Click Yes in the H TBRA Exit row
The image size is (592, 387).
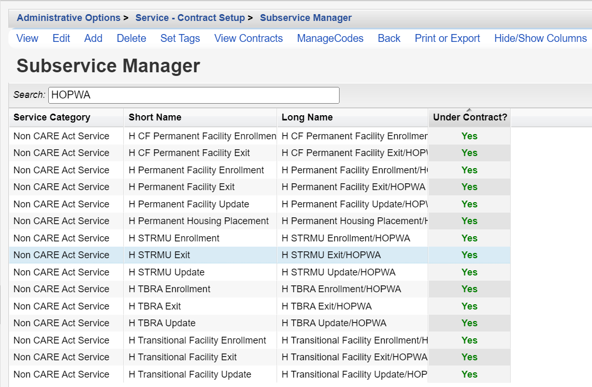(x=469, y=306)
